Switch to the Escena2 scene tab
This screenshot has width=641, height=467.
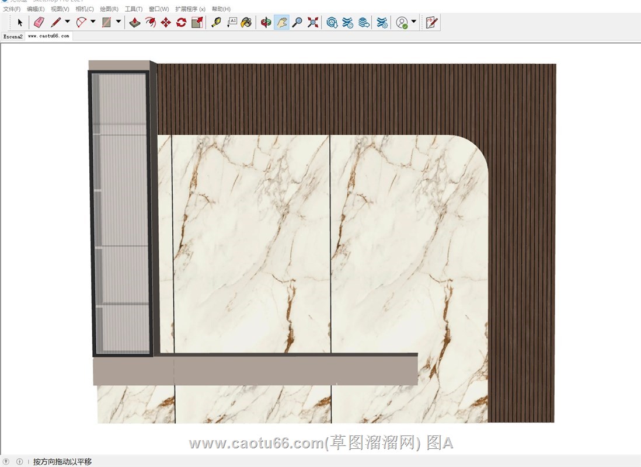[x=13, y=36]
